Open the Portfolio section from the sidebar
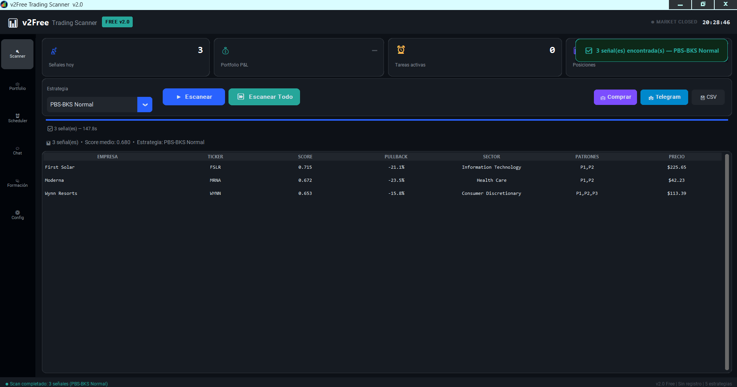The height and width of the screenshot is (387, 737). (x=17, y=86)
